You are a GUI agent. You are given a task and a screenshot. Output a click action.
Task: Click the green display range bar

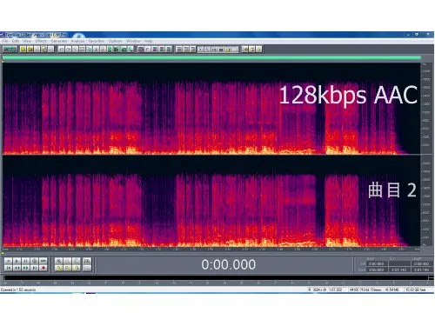pyautogui.click(x=211, y=58)
